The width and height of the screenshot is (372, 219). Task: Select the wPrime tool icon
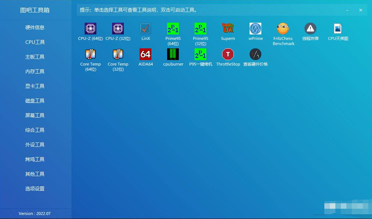pos(255,29)
